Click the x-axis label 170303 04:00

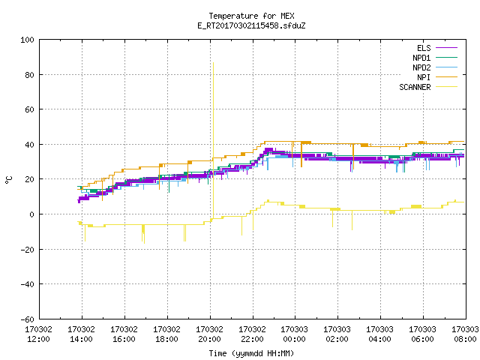[x=380, y=334]
